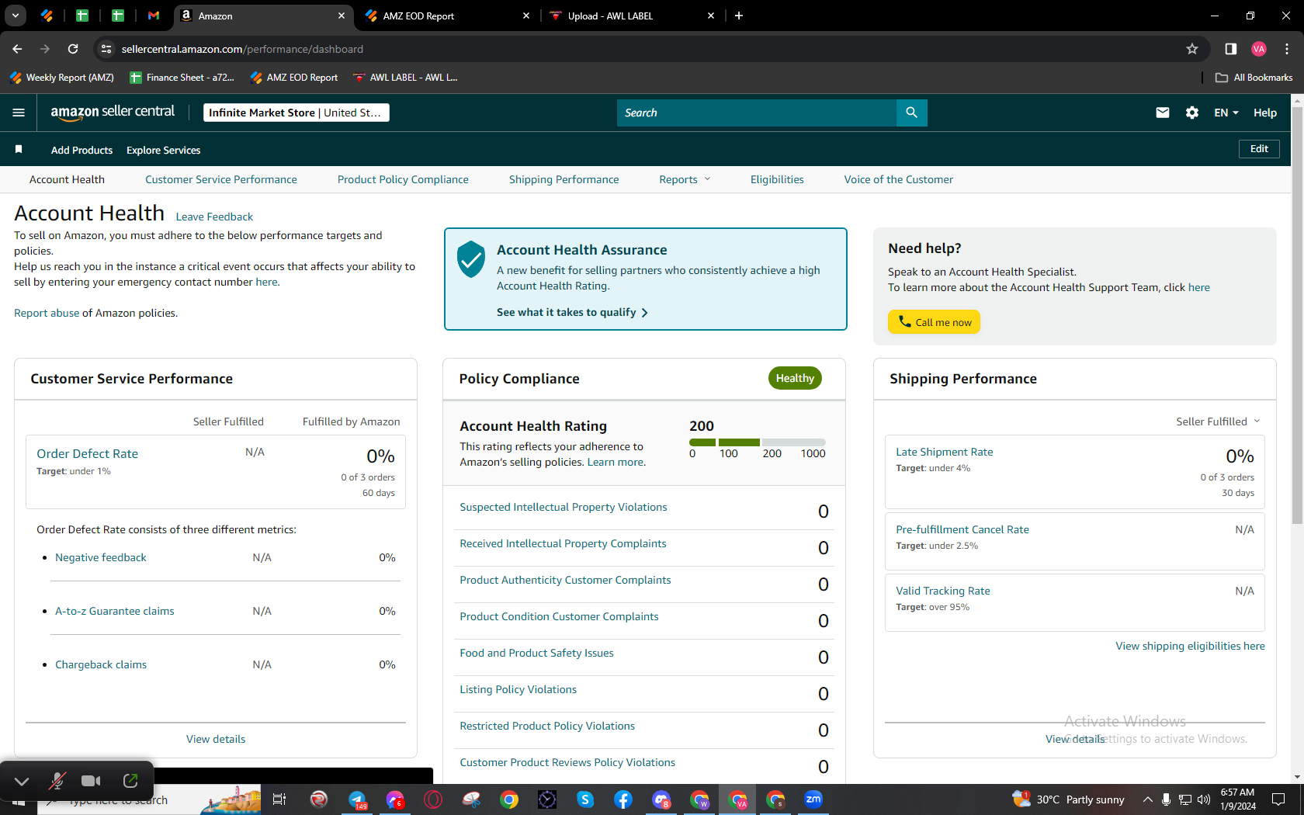The height and width of the screenshot is (815, 1304).
Task: Click the page vertical scrollbar
Action: [1297, 316]
